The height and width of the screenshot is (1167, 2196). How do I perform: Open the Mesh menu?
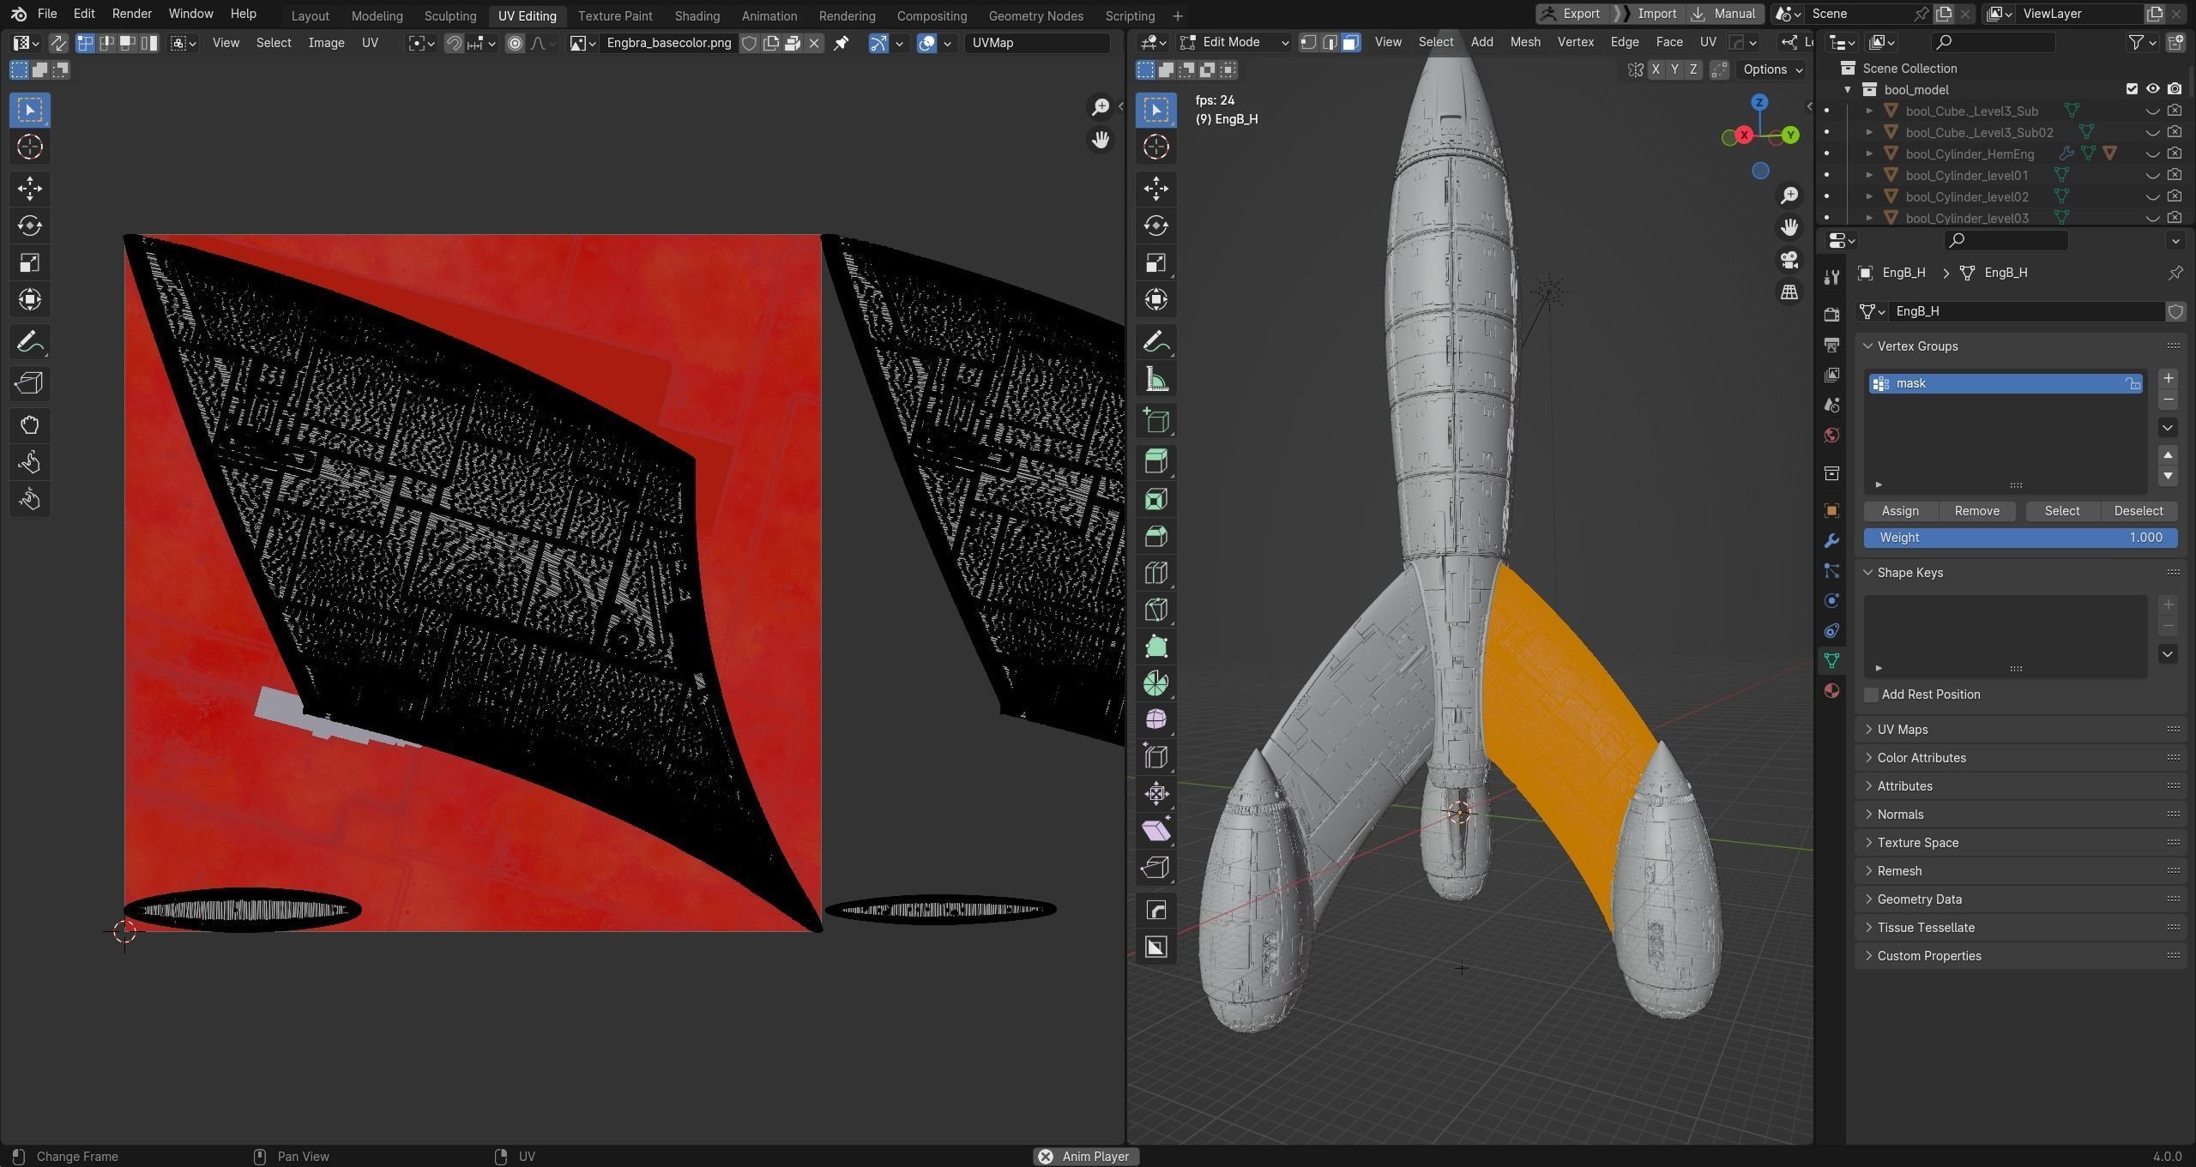point(1524,42)
